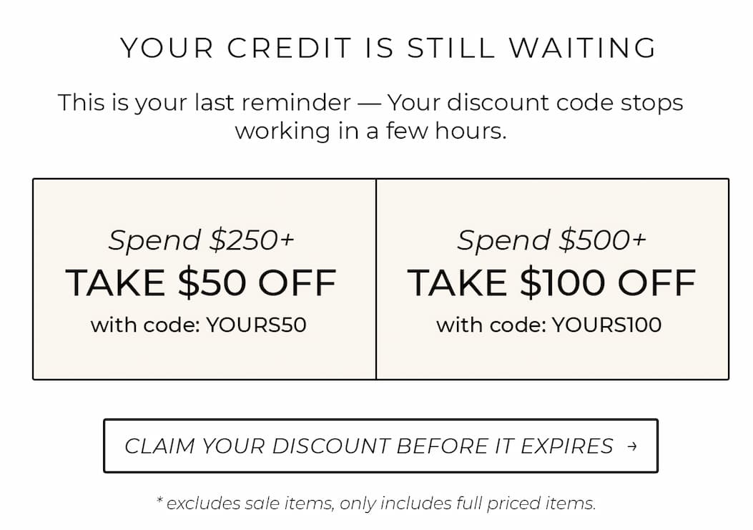Click 'only includes full priced items' text
753x530 pixels.
coord(468,503)
